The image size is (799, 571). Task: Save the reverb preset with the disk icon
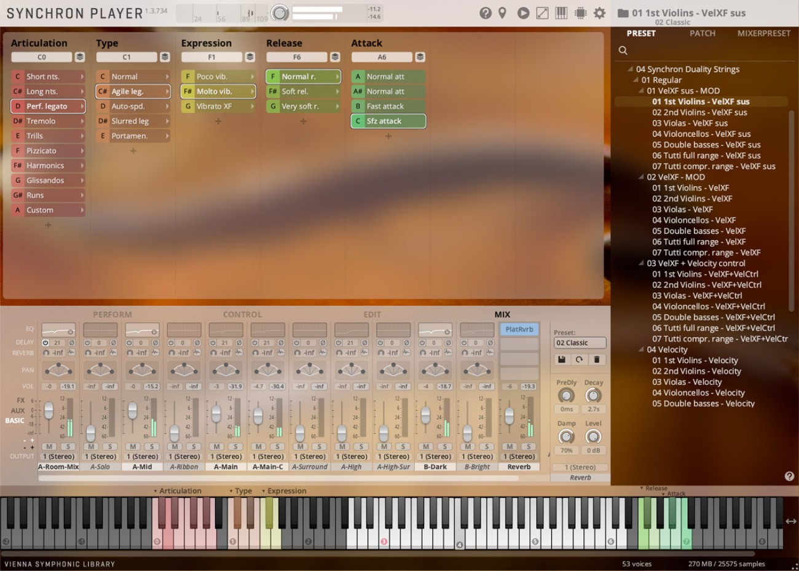tap(561, 359)
